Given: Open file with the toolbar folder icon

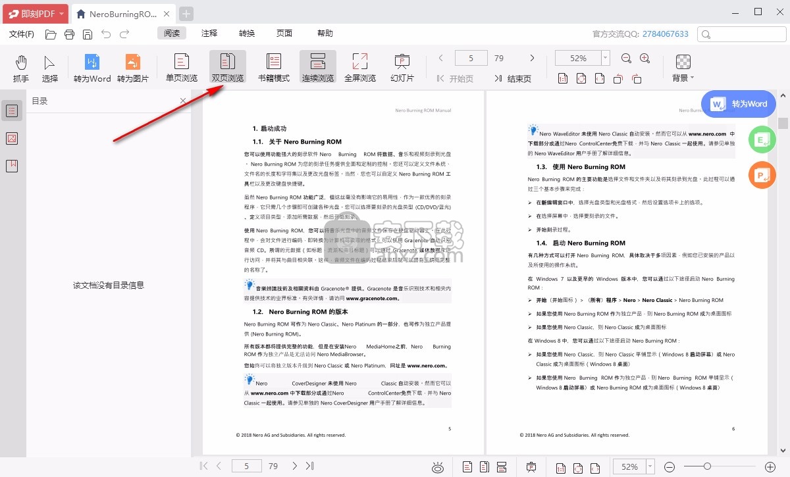Looking at the screenshot, I should pyautogui.click(x=51, y=34).
